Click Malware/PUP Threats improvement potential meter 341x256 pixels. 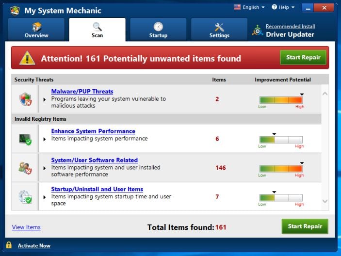pyautogui.click(x=281, y=100)
